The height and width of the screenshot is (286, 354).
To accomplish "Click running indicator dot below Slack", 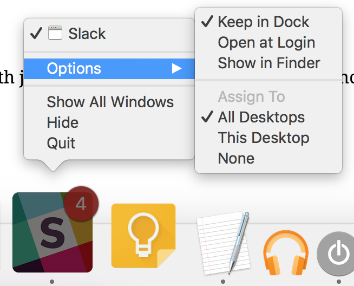I will tap(52, 282).
